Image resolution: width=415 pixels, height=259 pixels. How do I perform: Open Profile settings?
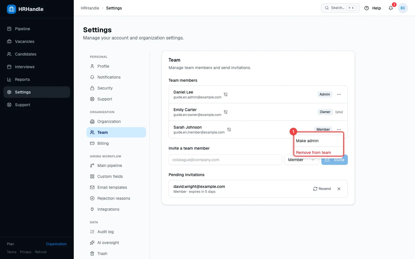click(x=116, y=66)
